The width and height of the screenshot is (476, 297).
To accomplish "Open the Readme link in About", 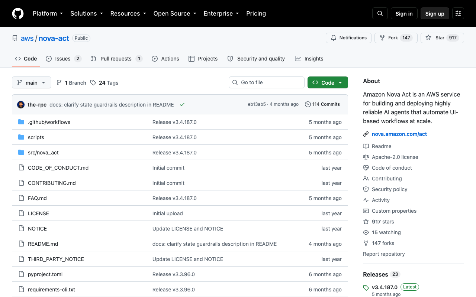I will tap(382, 146).
